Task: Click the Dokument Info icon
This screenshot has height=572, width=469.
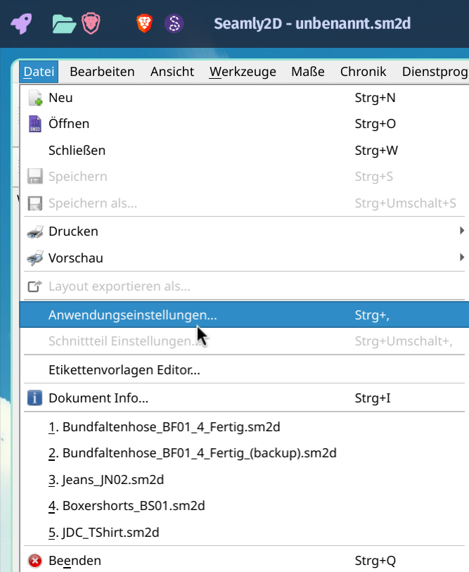Action: pos(34,398)
